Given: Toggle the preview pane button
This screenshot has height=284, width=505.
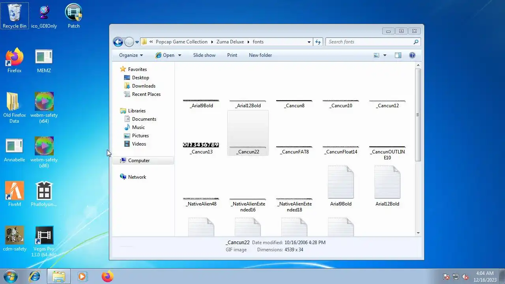Looking at the screenshot, I should click(398, 55).
